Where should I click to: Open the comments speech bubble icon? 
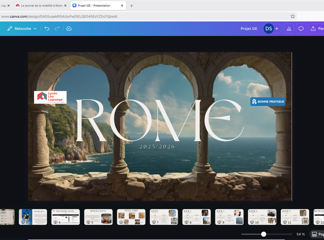[x=301, y=29]
